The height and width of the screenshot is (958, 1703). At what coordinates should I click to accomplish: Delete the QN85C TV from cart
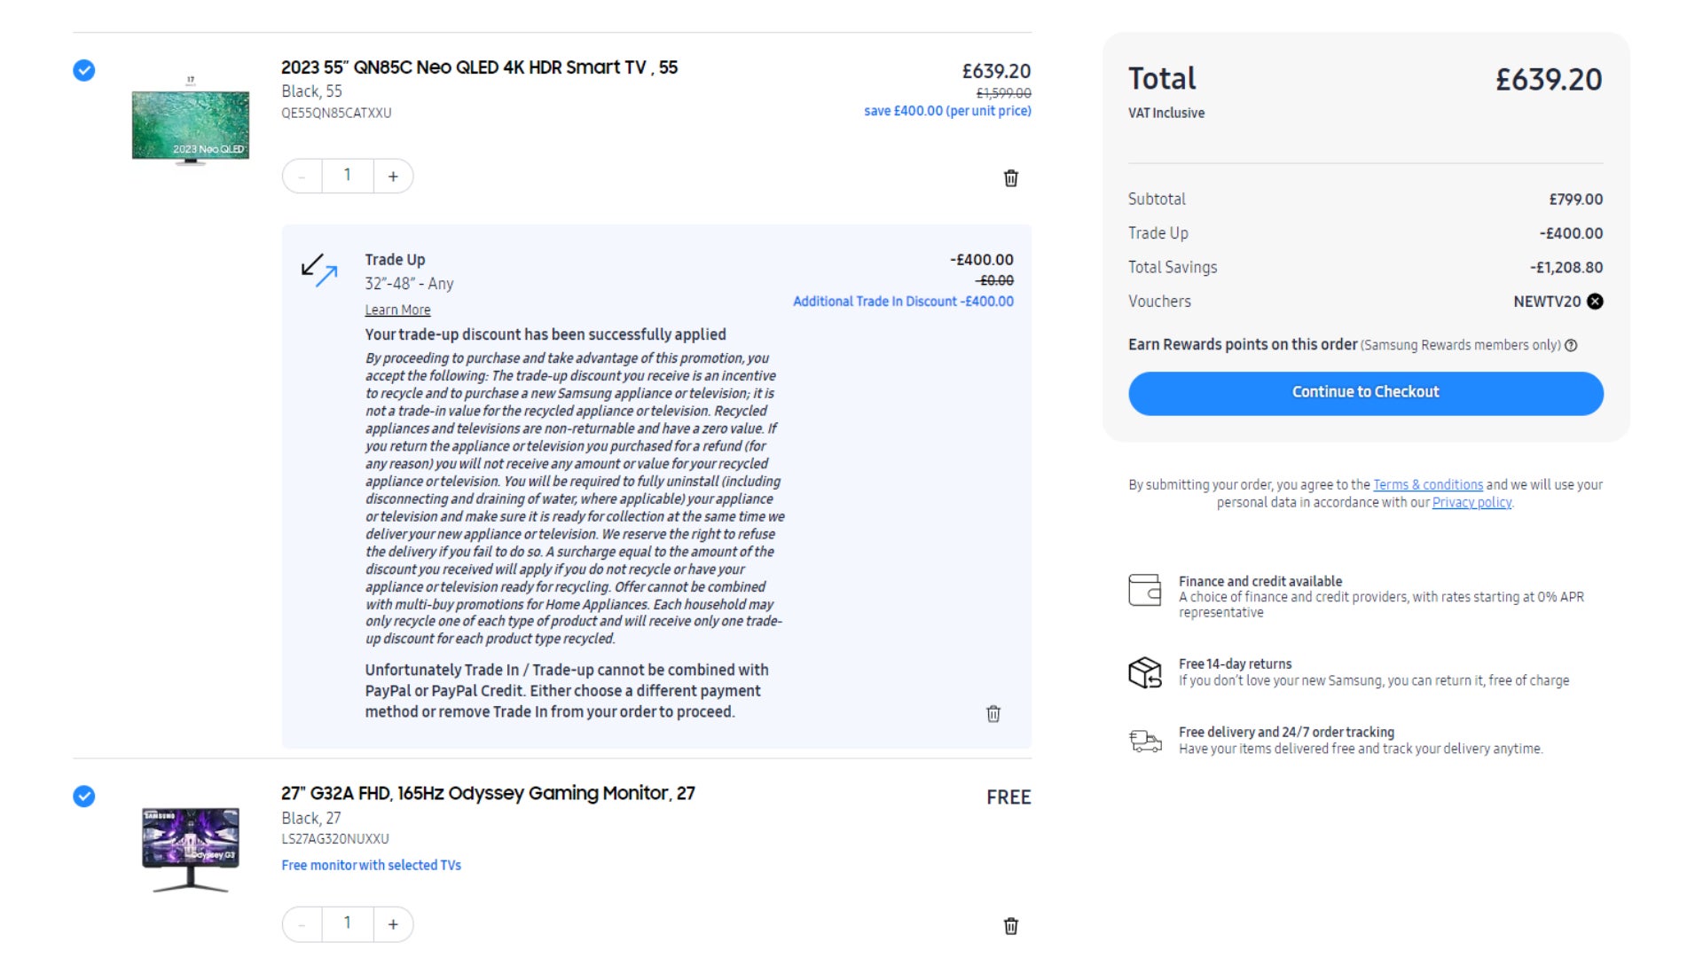click(x=1010, y=178)
